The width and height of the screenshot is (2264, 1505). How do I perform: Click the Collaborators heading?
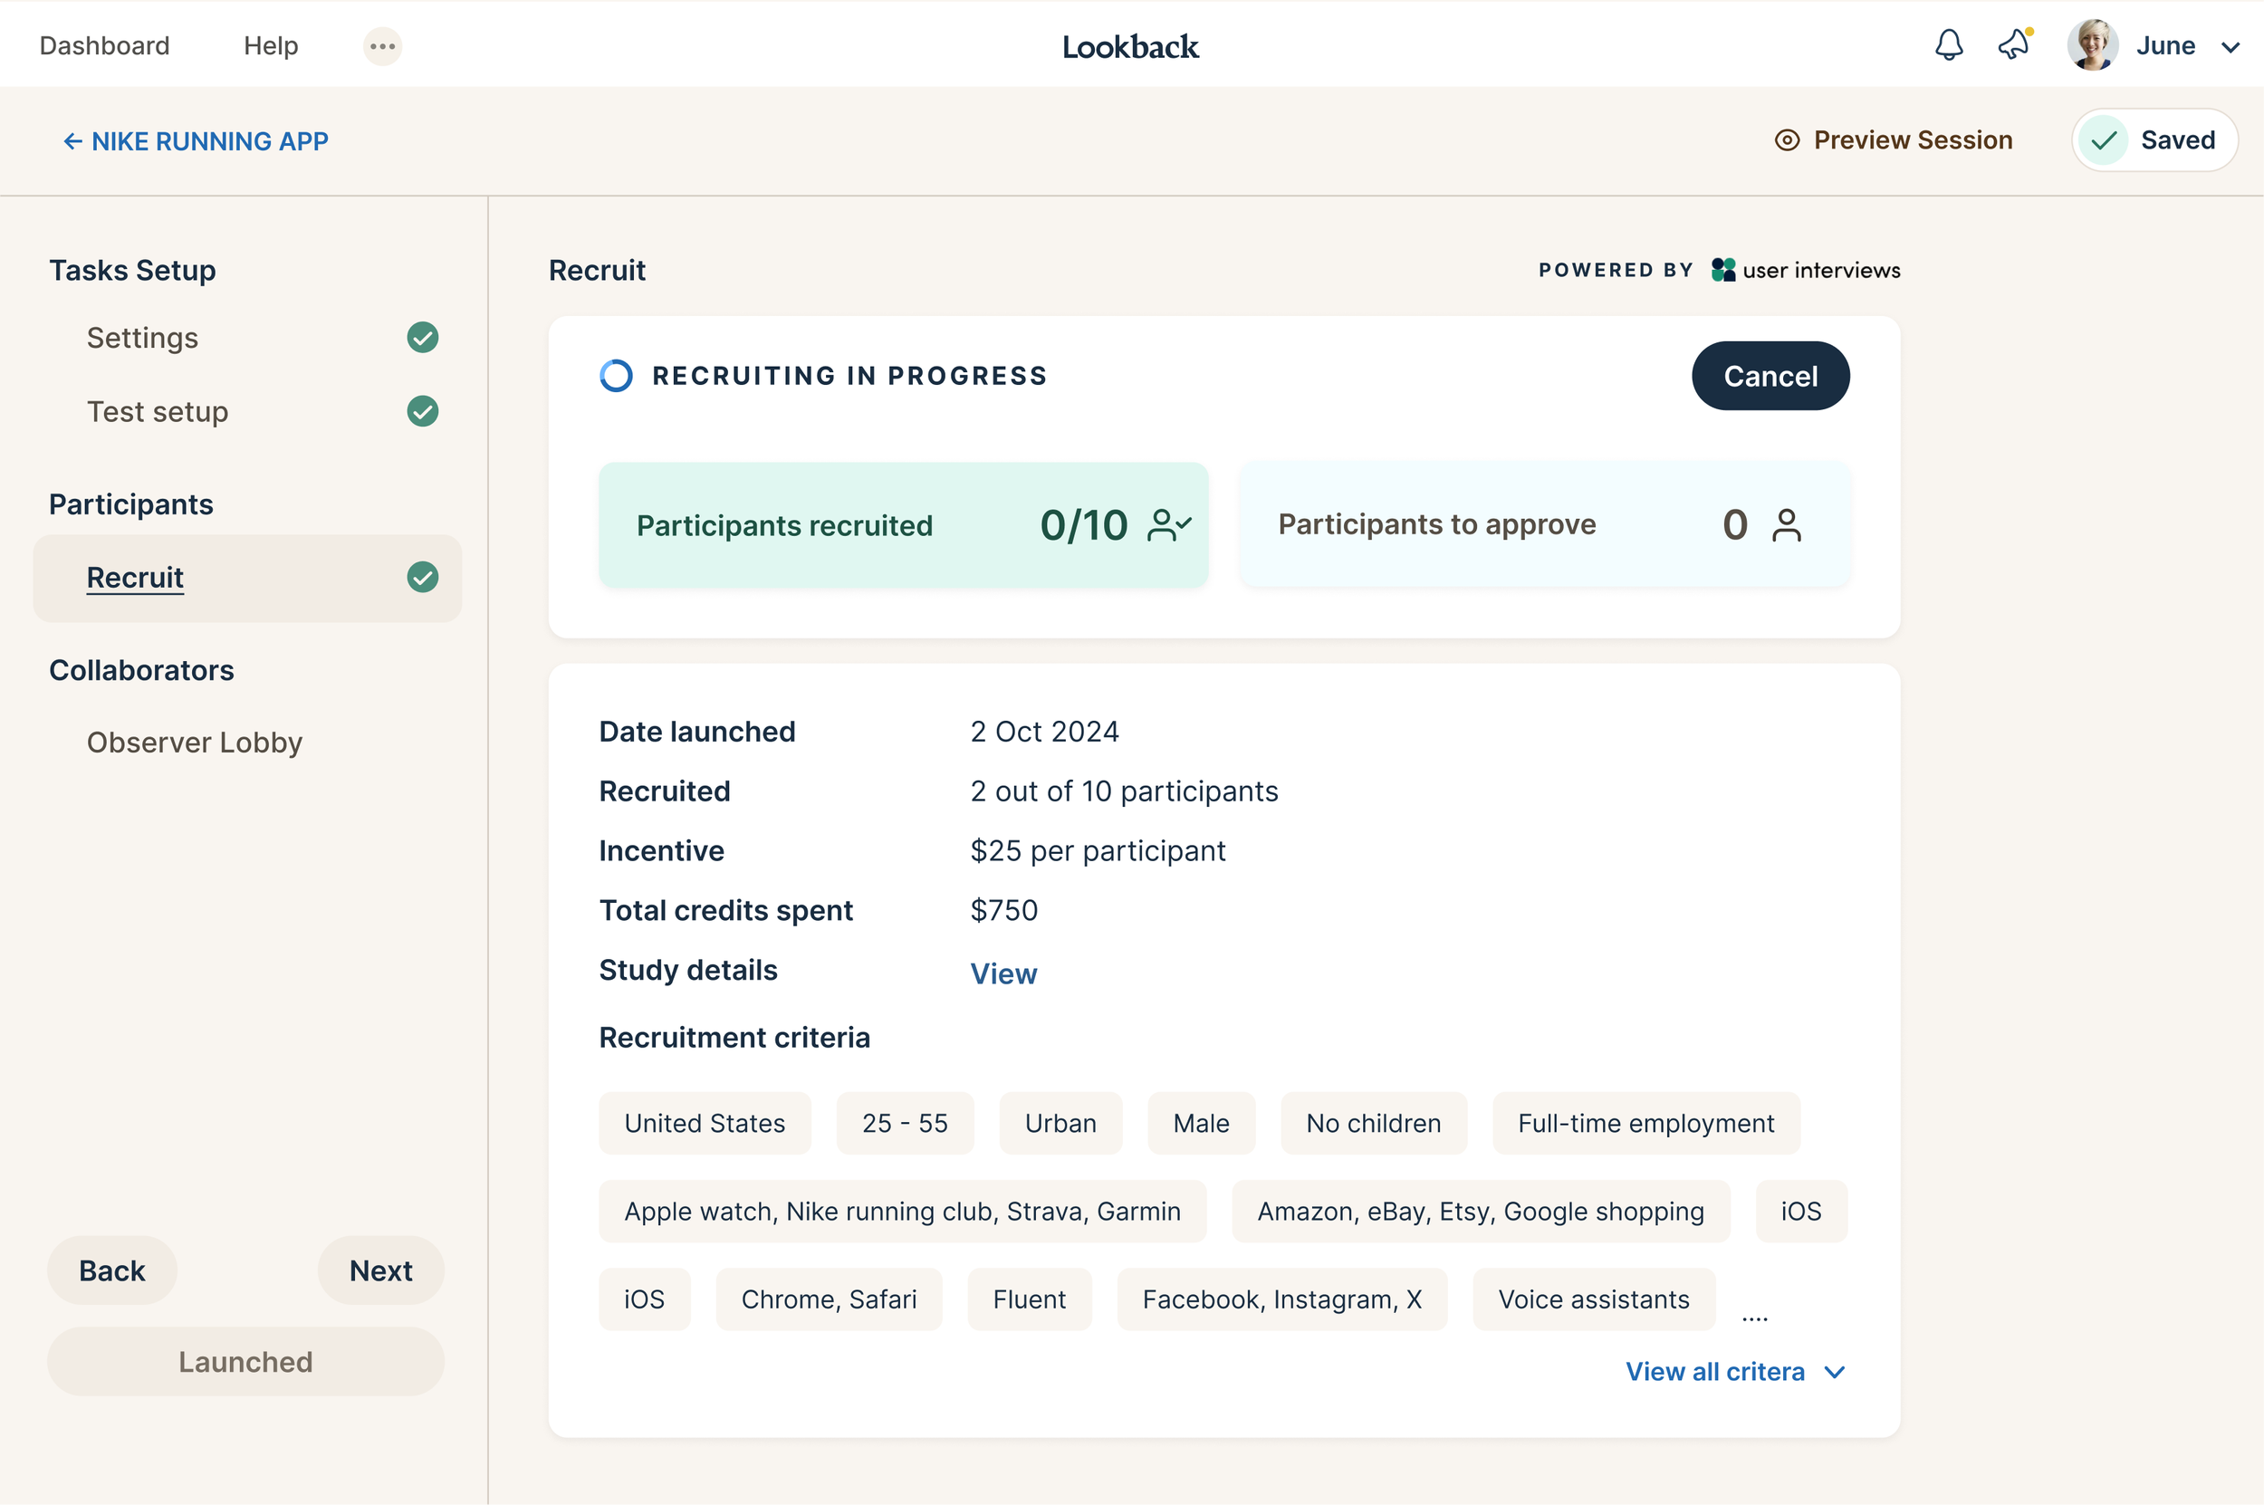pos(141,671)
